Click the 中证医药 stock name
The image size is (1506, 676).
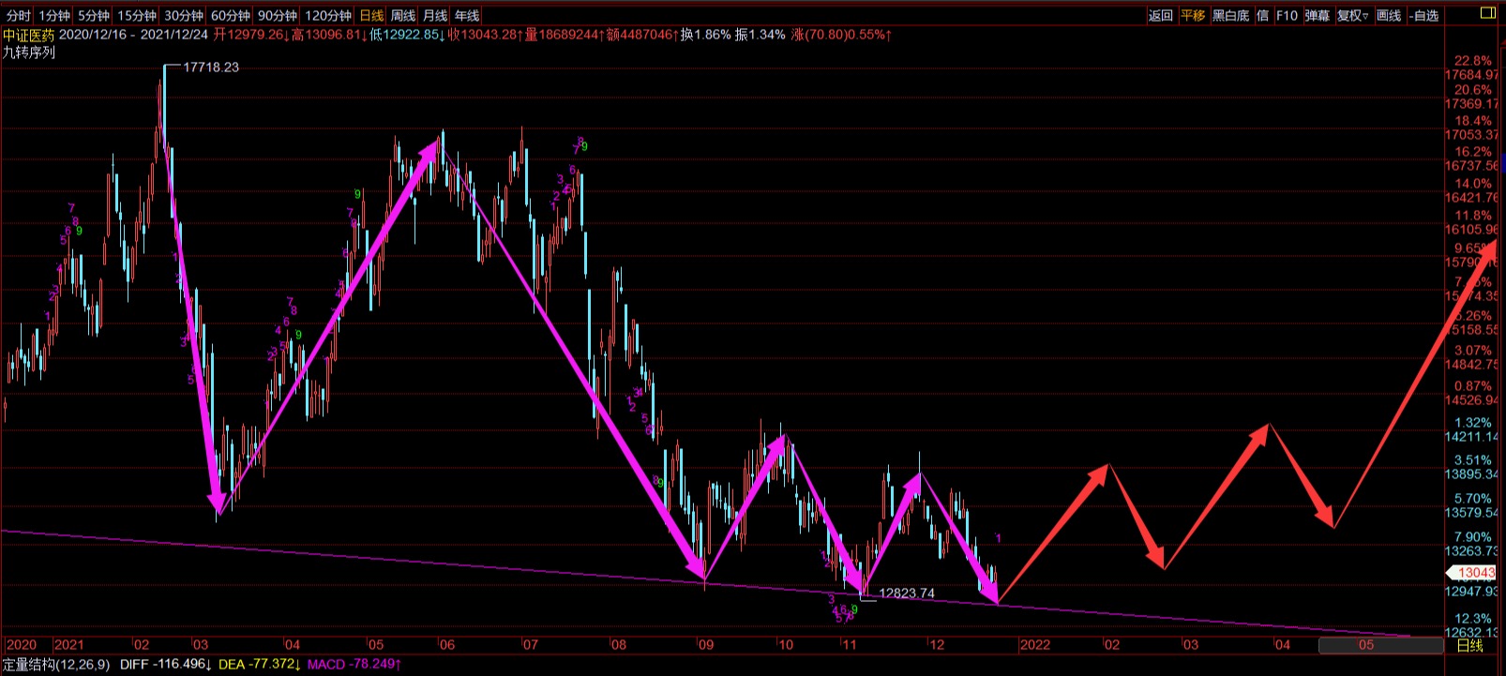[x=28, y=35]
